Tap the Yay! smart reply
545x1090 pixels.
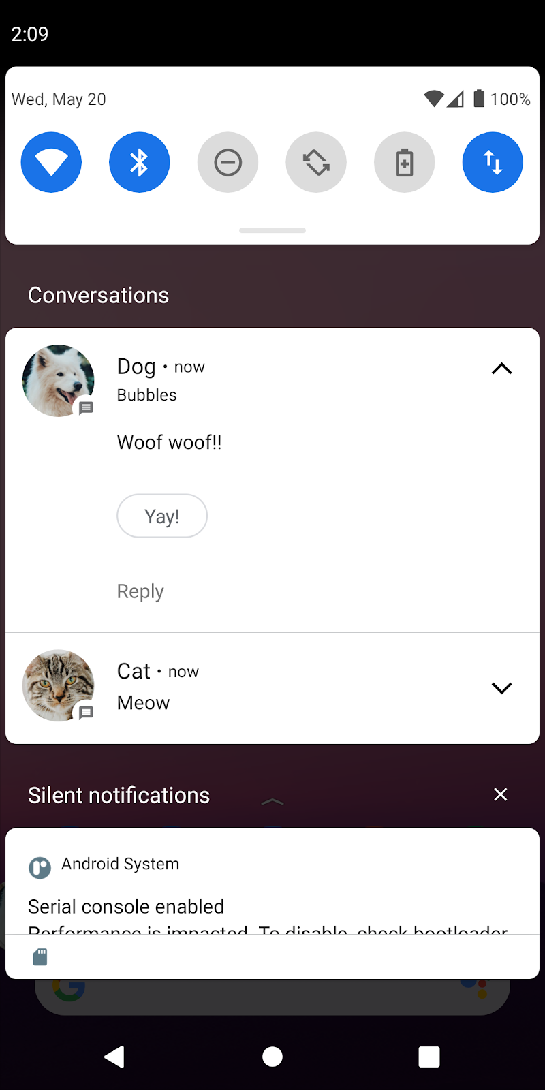pyautogui.click(x=162, y=516)
